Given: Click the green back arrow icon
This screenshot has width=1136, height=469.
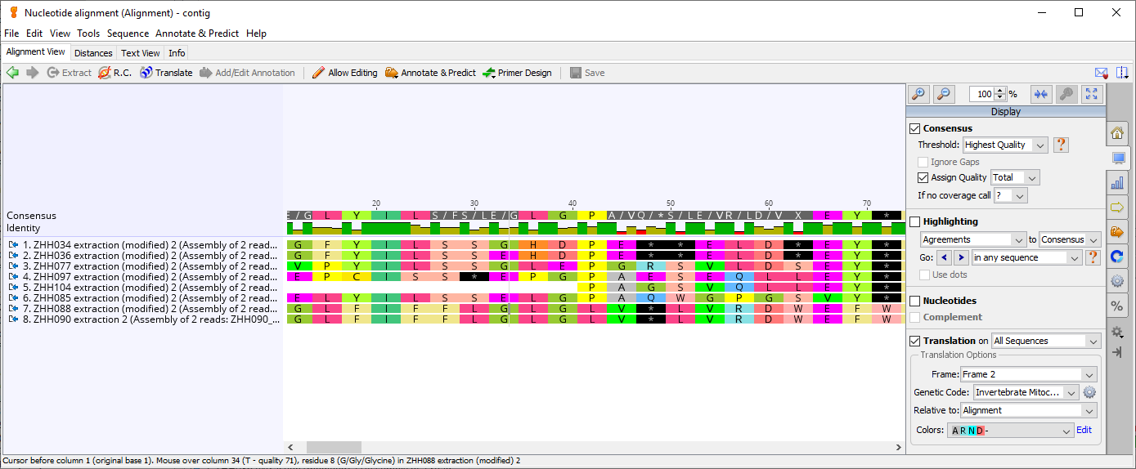Looking at the screenshot, I should tap(12, 73).
